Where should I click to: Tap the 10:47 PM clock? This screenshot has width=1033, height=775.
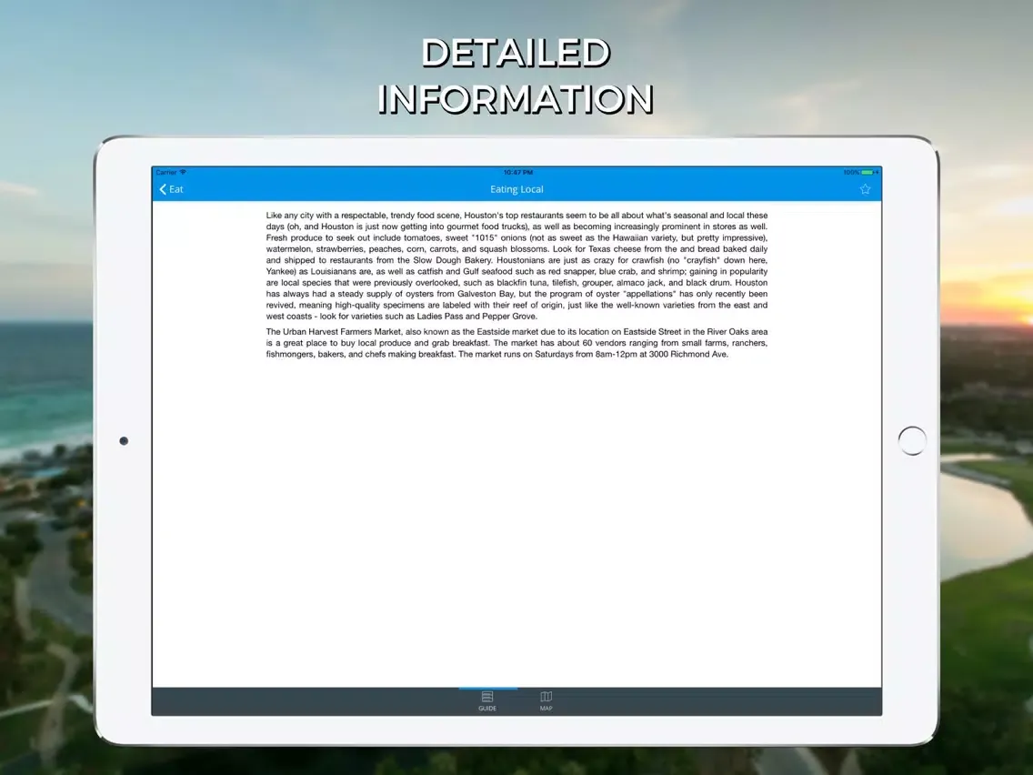(517, 172)
